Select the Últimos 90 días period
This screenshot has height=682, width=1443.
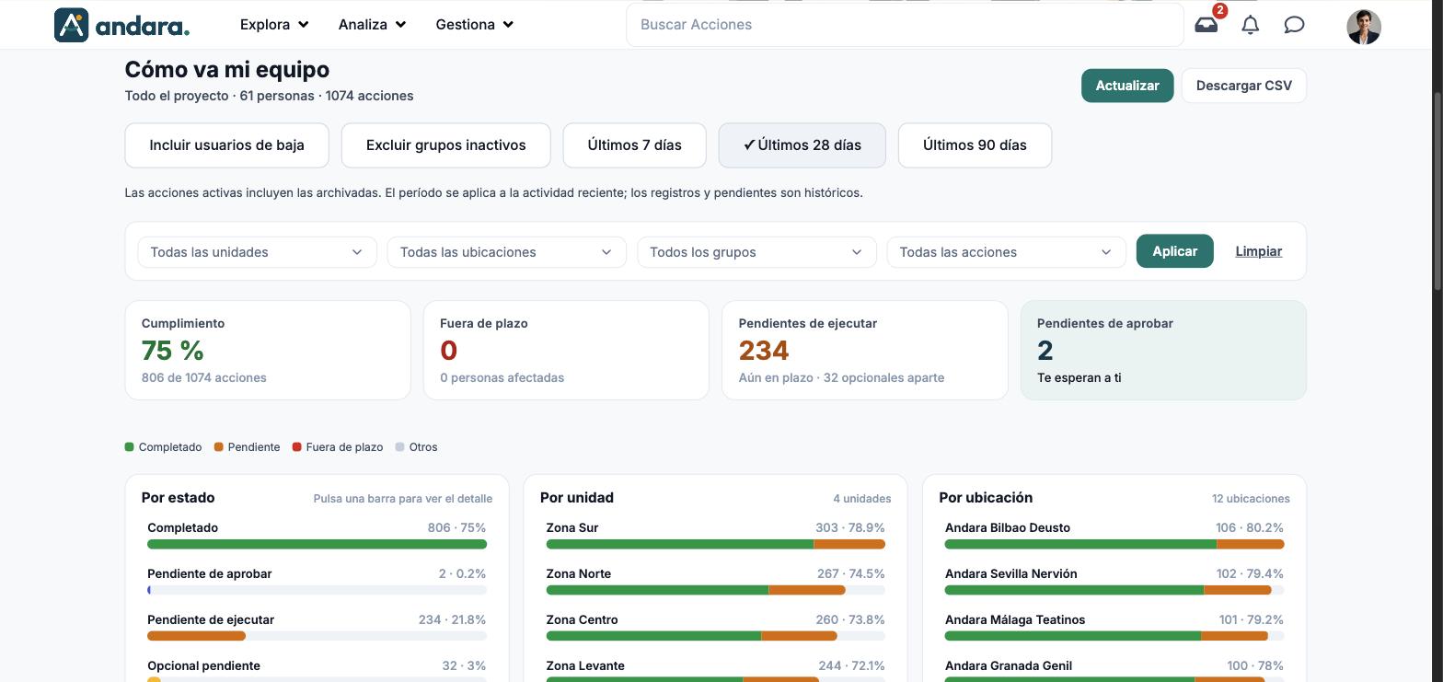(975, 145)
